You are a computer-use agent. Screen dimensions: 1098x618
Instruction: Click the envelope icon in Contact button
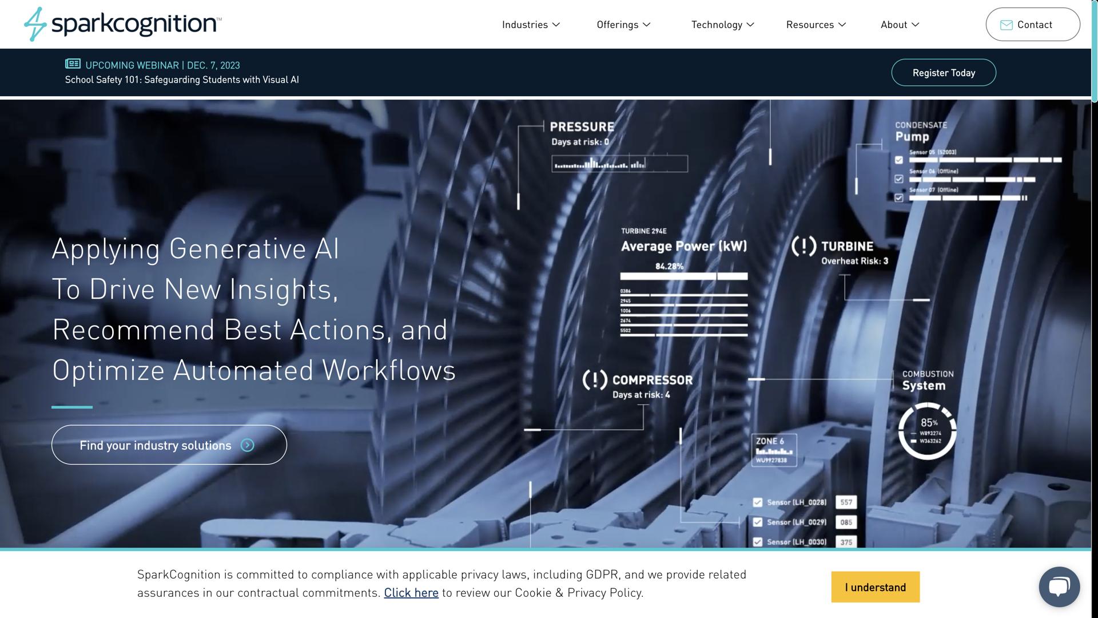point(1006,25)
